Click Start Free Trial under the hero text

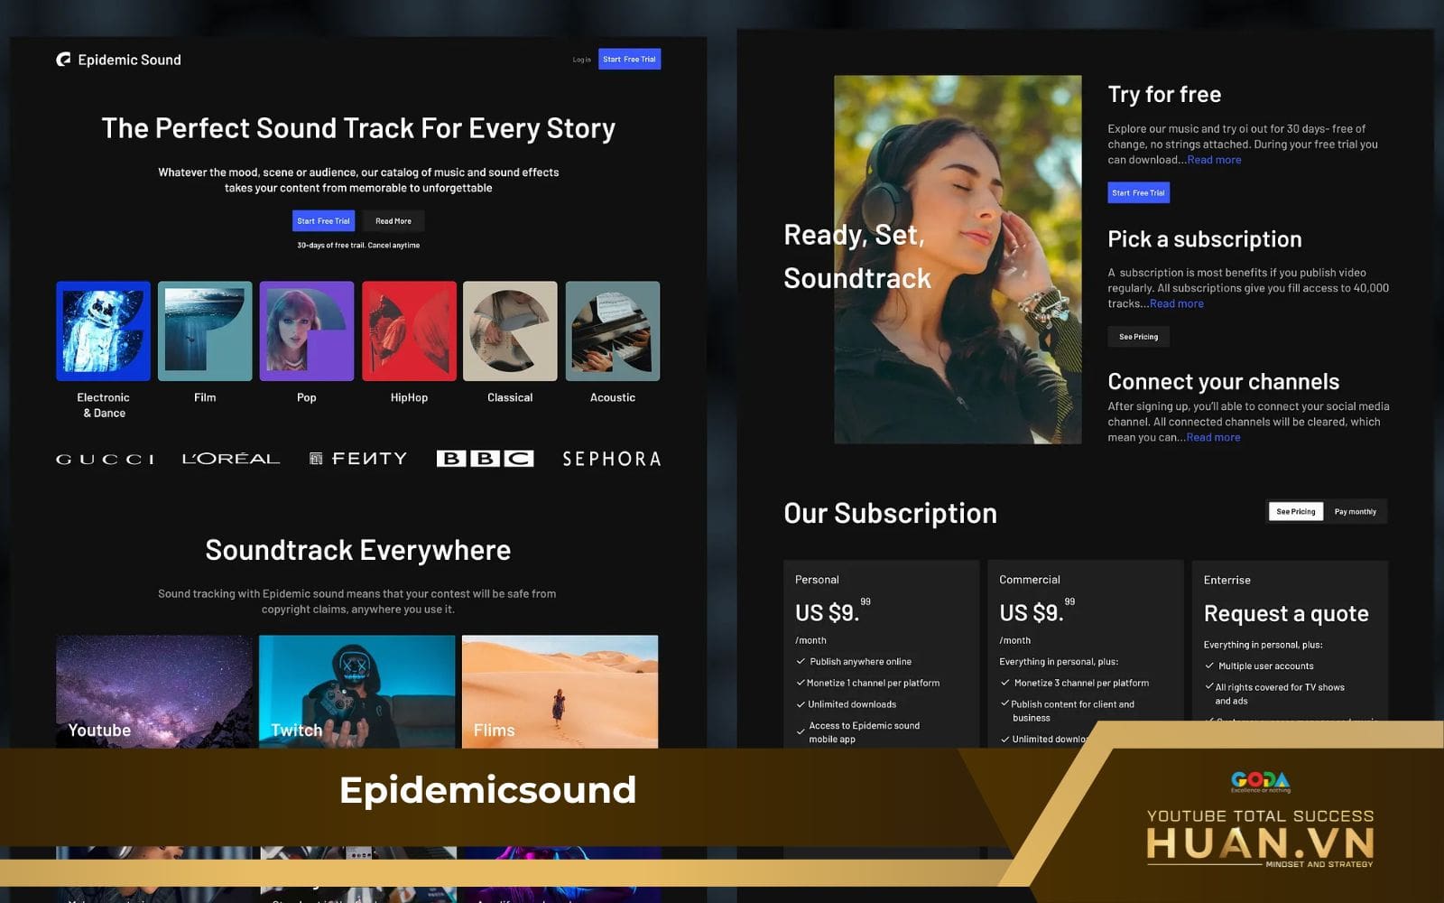[x=323, y=221]
